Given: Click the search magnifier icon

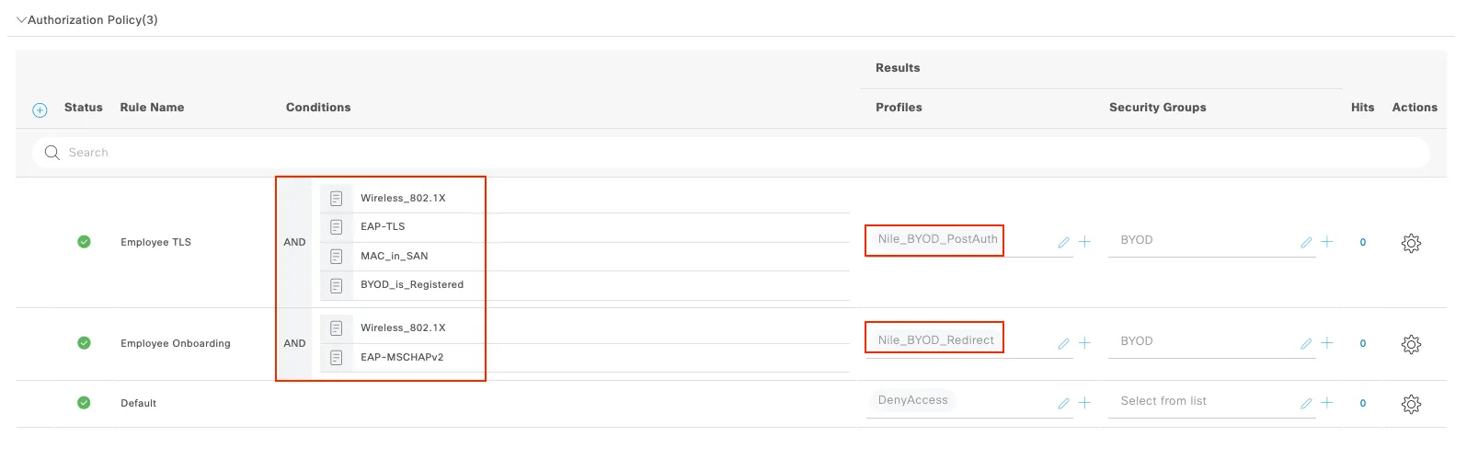Looking at the screenshot, I should coord(52,153).
